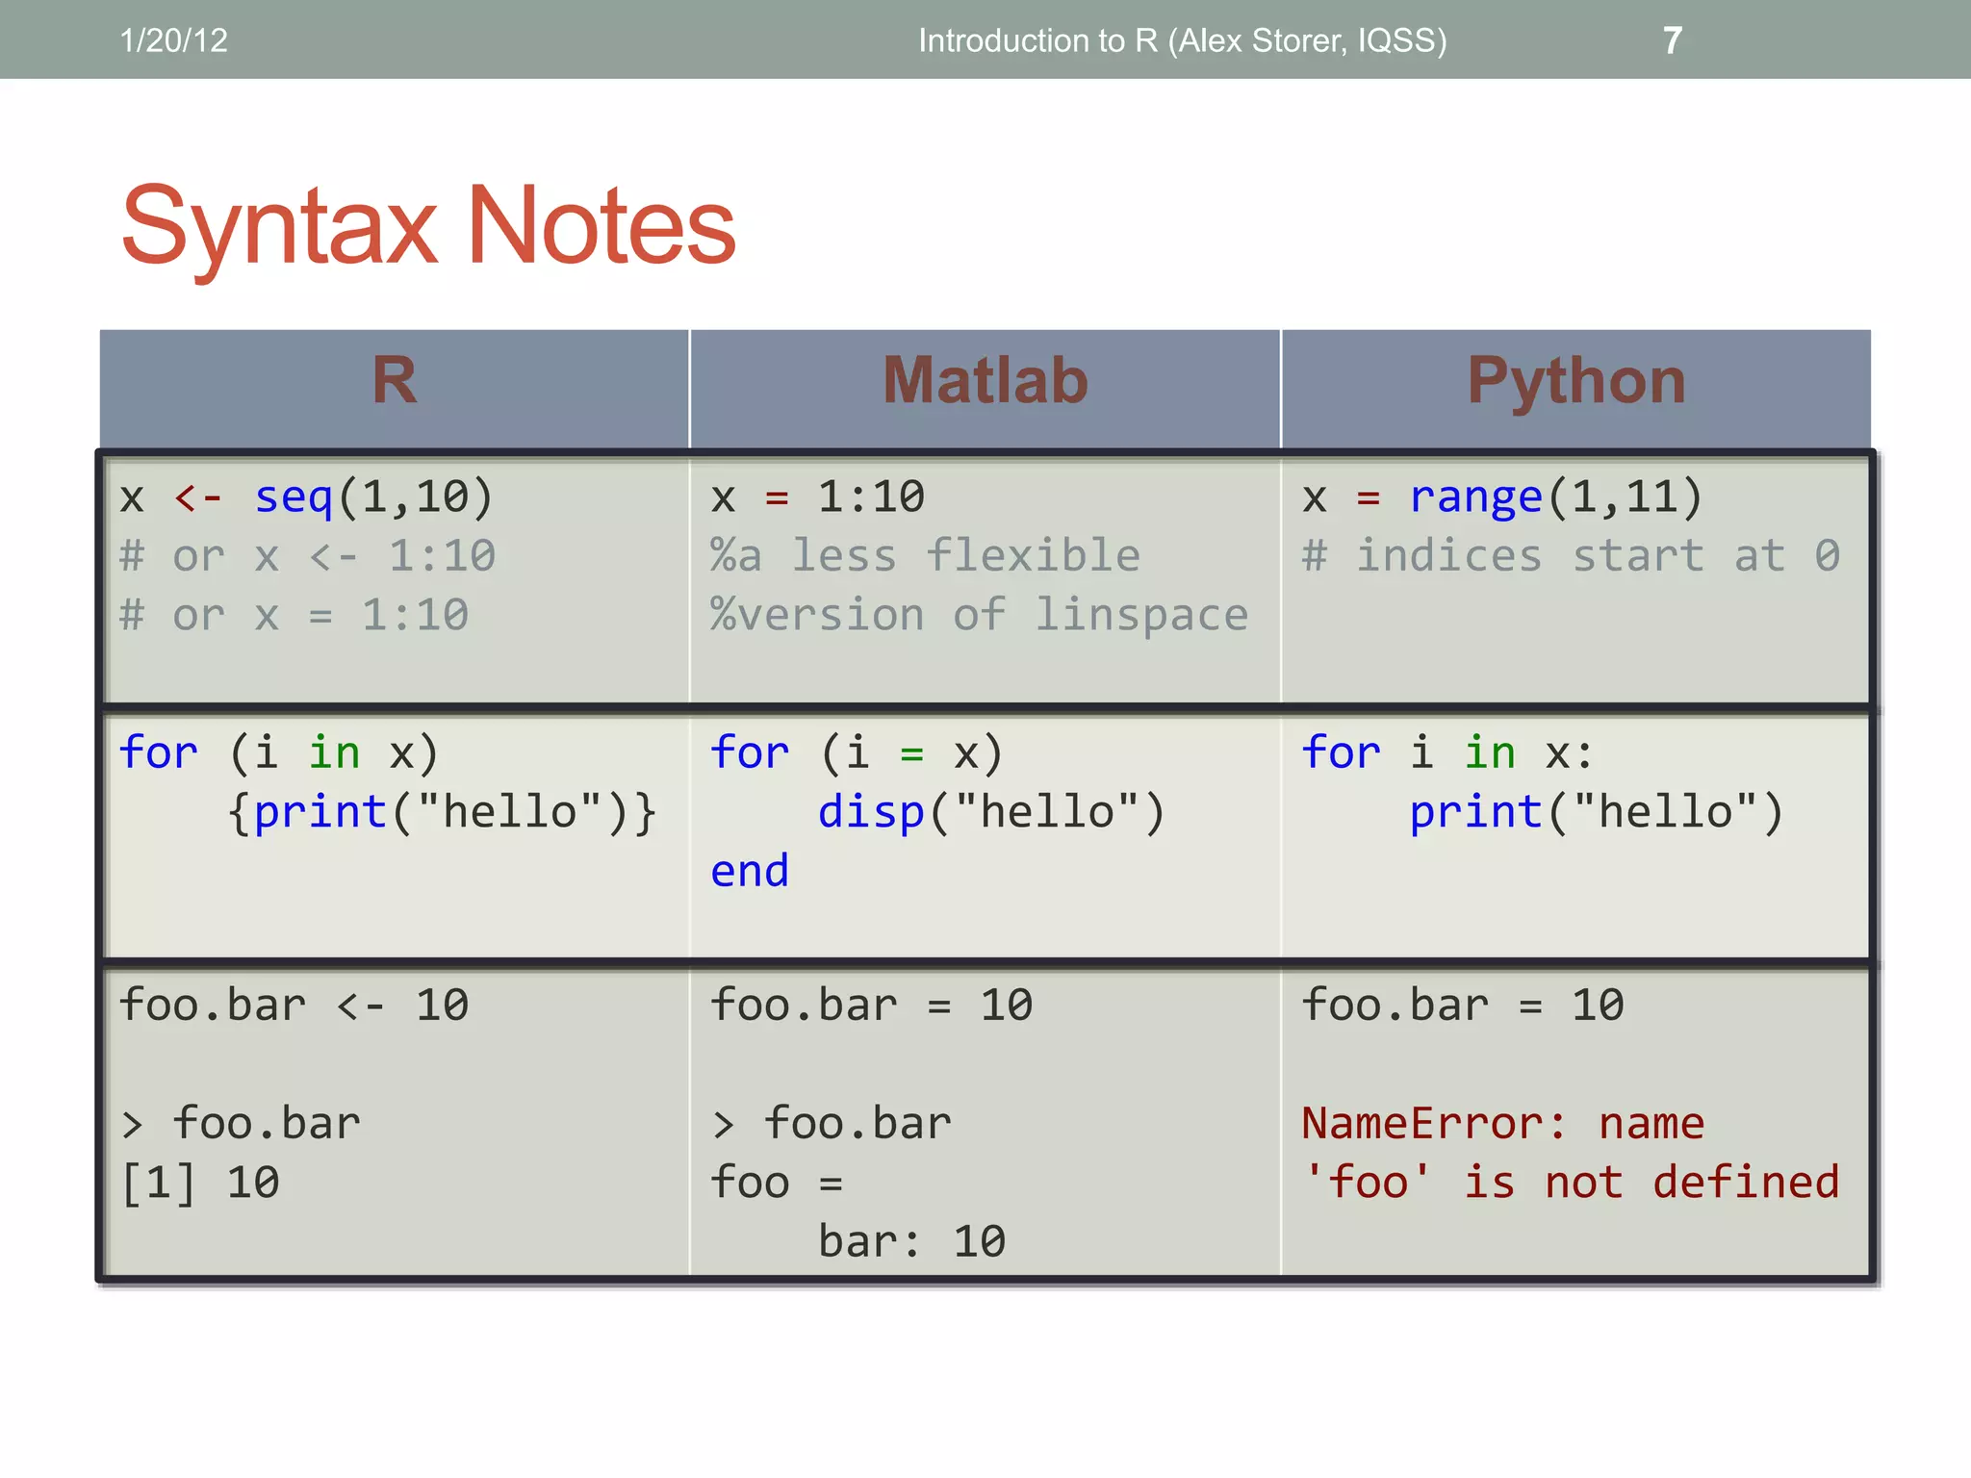The height and width of the screenshot is (1478, 1971).
Task: Click the Matlab 'end' keyword
Action: click(x=749, y=871)
